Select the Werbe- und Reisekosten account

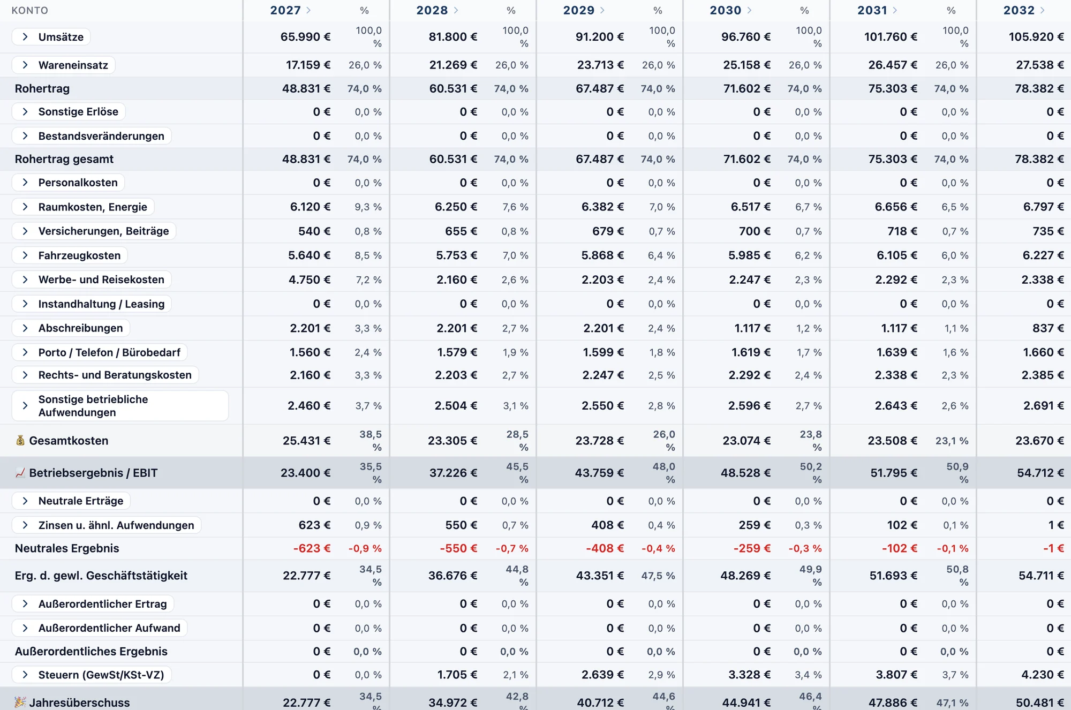(x=92, y=280)
